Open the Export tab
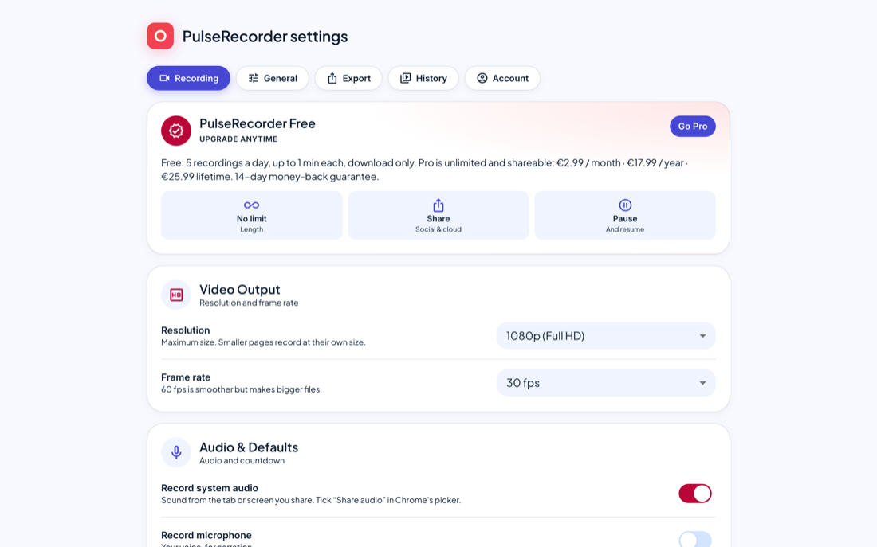Screen dimensions: 877x547 tap(348, 78)
